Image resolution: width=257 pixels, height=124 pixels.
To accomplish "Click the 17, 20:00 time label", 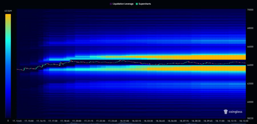I will pyautogui.click(x=77, y=121).
